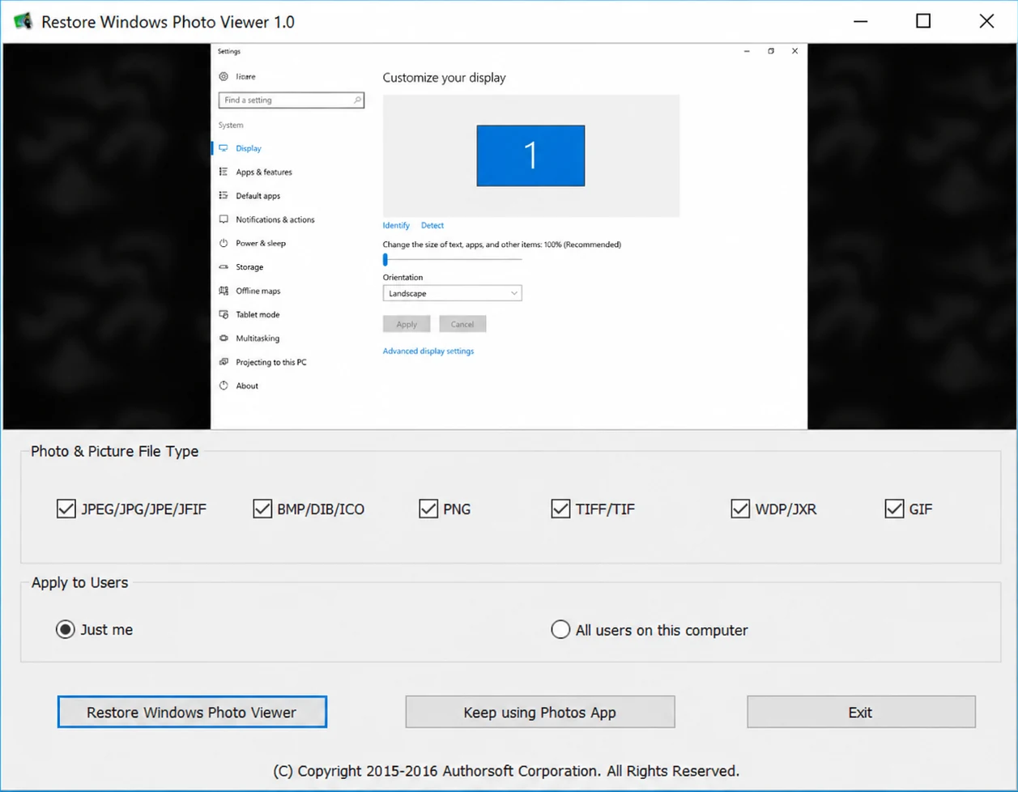Click the copyright Authorsoft Corporation text

coord(506,771)
